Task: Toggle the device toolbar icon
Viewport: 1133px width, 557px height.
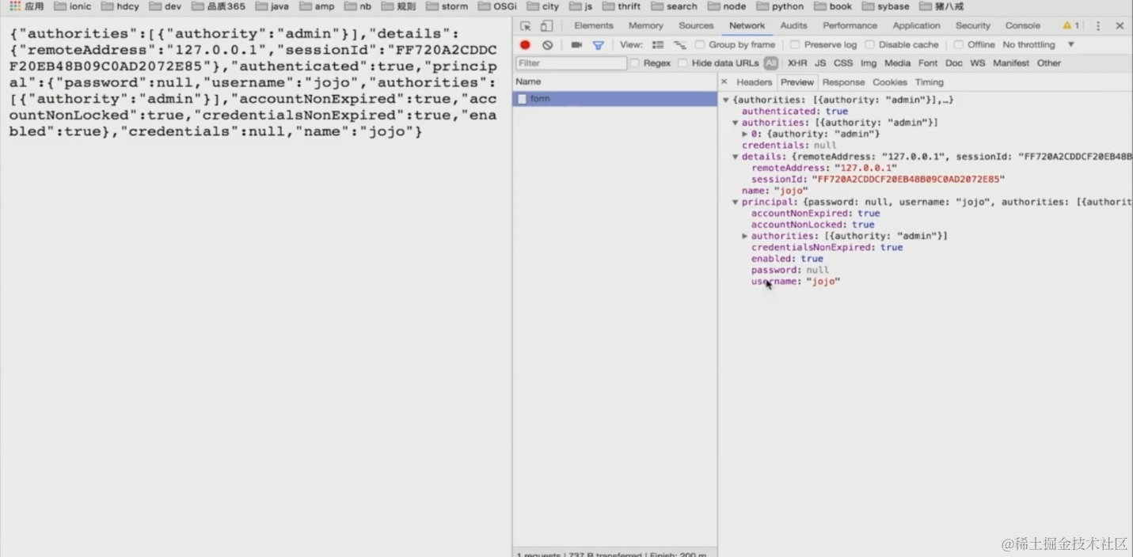Action: pos(546,26)
